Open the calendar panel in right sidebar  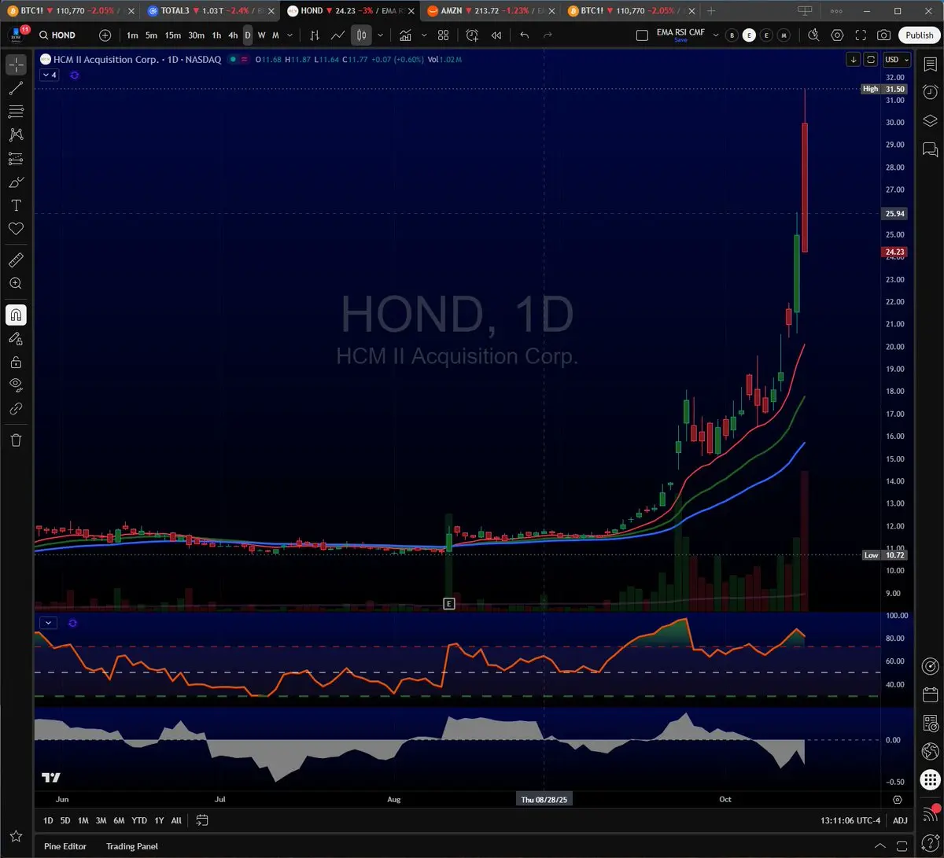point(930,694)
